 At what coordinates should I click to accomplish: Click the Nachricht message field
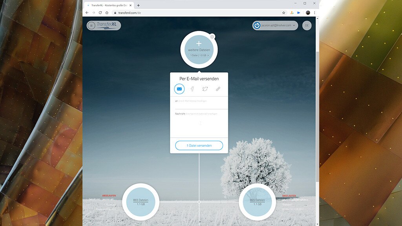(198, 114)
